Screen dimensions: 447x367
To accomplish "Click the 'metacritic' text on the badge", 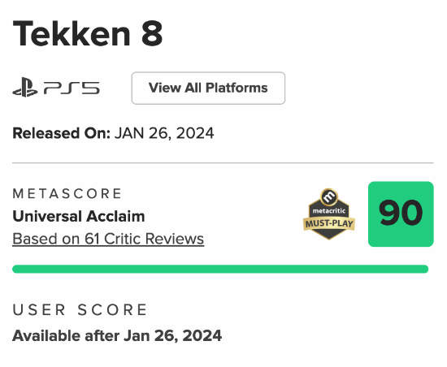I will tap(329, 210).
